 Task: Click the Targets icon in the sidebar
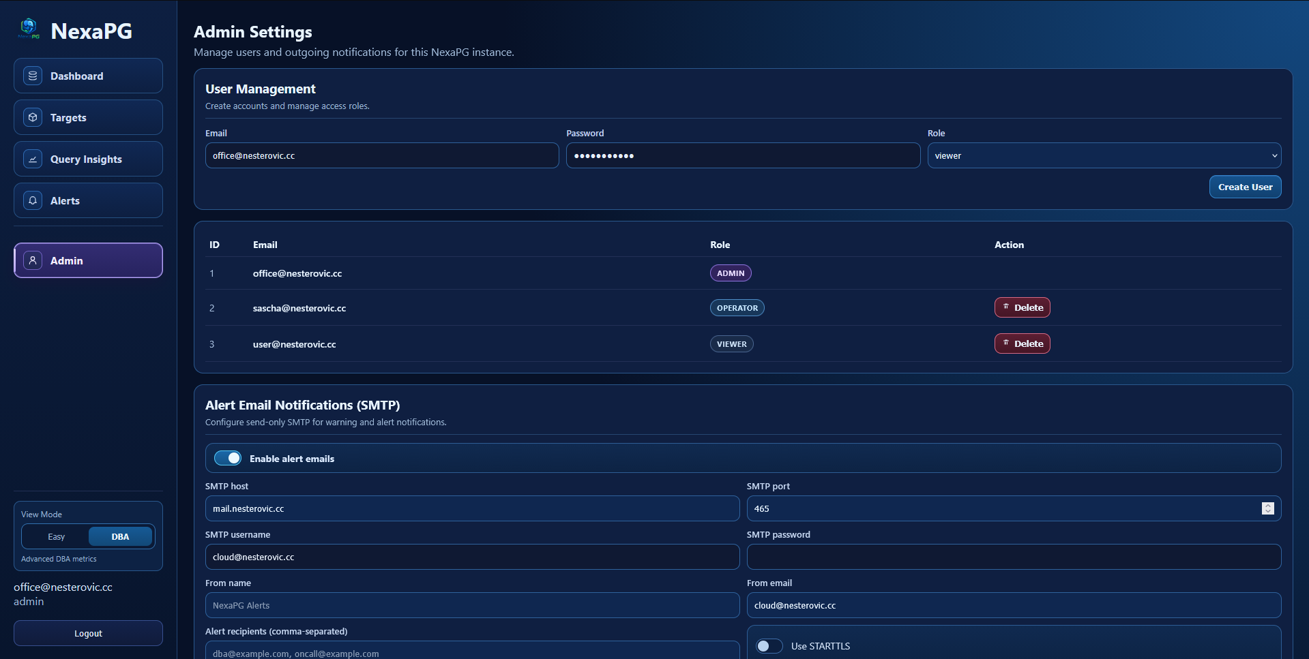(x=32, y=117)
